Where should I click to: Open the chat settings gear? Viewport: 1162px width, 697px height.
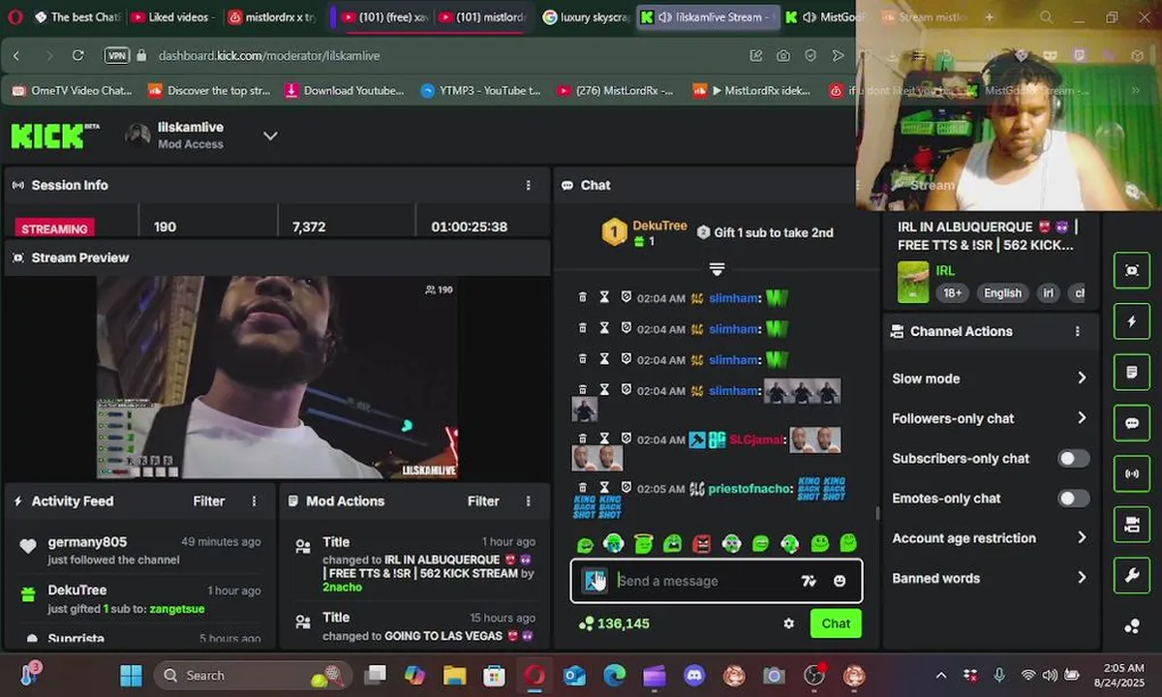[788, 623]
